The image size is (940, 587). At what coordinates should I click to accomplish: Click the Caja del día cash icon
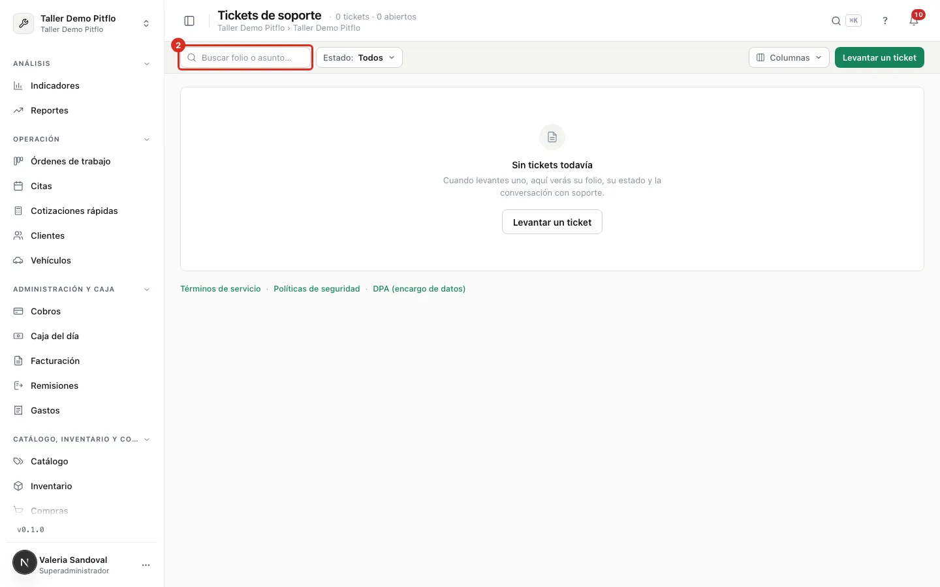point(18,336)
